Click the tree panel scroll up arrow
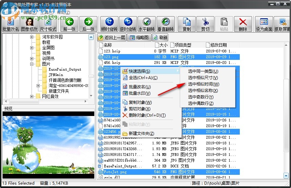Image resolution: width=291 pixels, height=188 pixels. (x=91, y=37)
